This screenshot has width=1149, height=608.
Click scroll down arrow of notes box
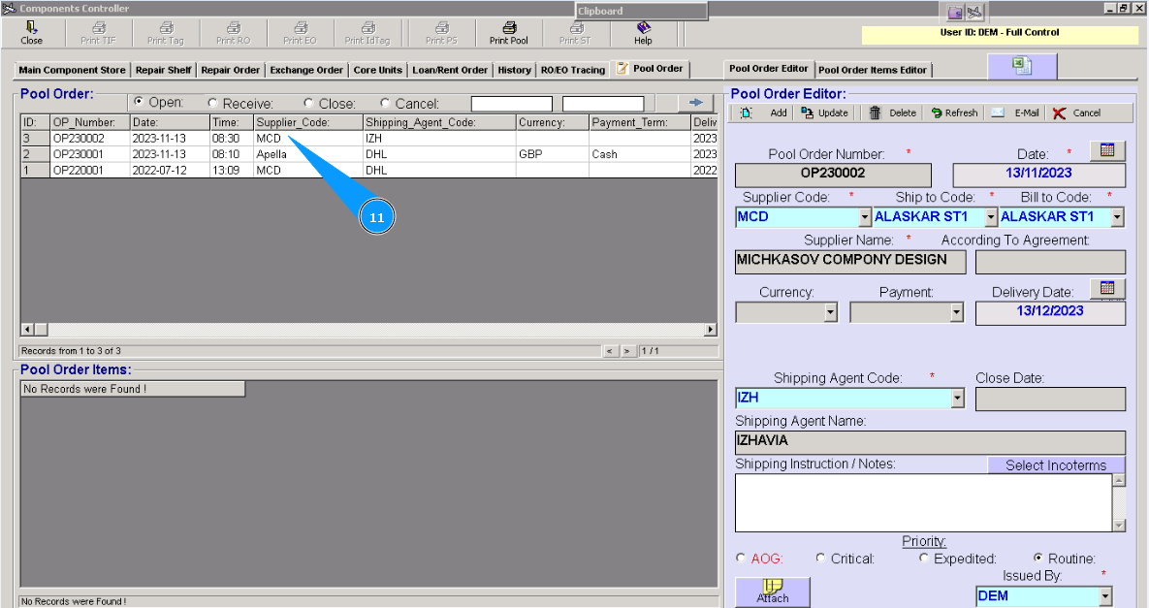coord(1119,526)
